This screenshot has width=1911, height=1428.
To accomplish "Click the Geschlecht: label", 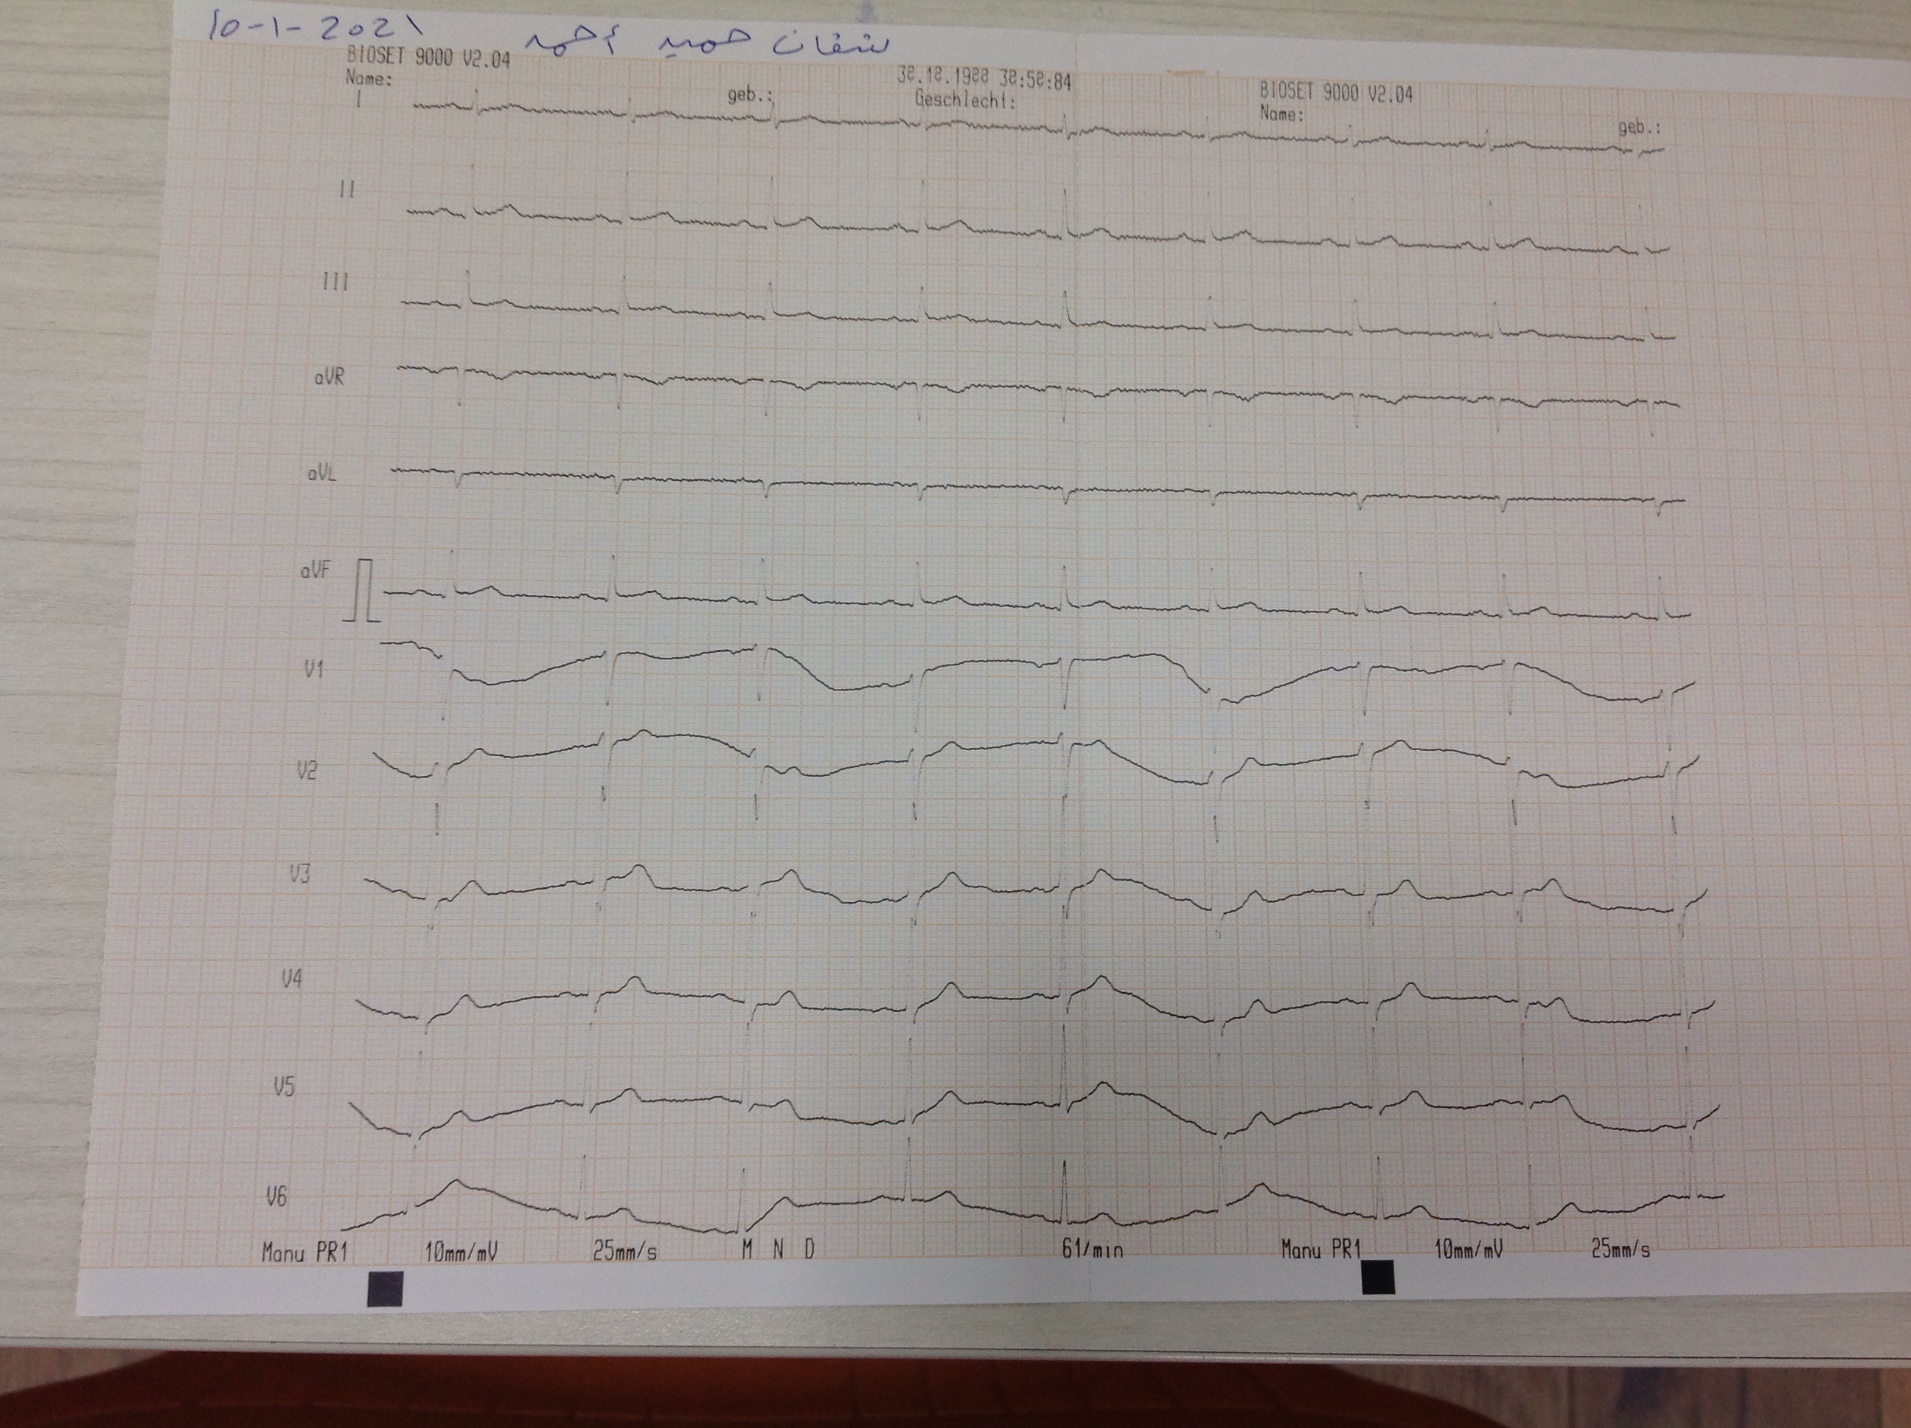I will pyautogui.click(x=964, y=100).
